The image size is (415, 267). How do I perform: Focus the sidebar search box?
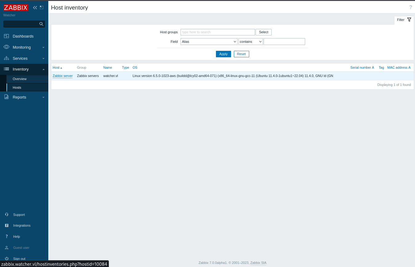[24, 24]
